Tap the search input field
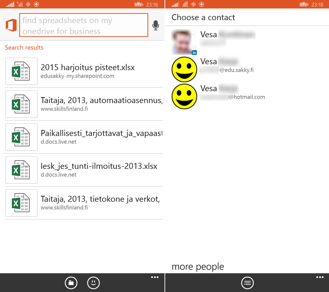This screenshot has width=329, height=292. point(84,25)
